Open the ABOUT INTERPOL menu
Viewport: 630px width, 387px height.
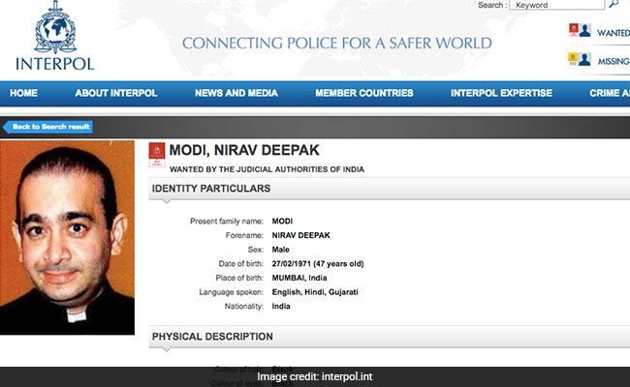point(117,94)
